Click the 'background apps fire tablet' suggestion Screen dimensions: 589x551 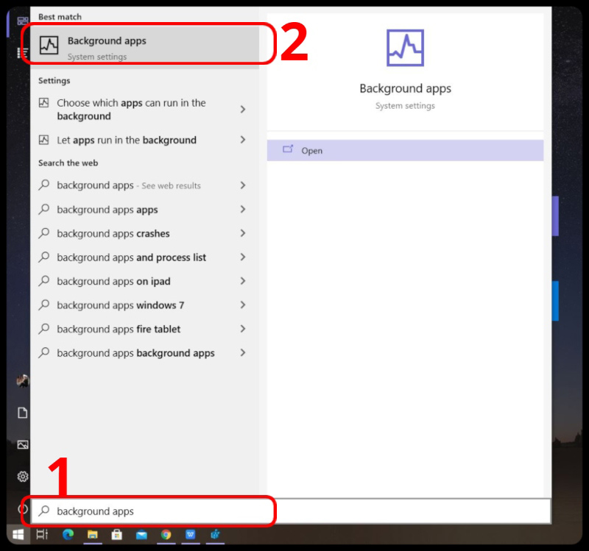click(118, 329)
